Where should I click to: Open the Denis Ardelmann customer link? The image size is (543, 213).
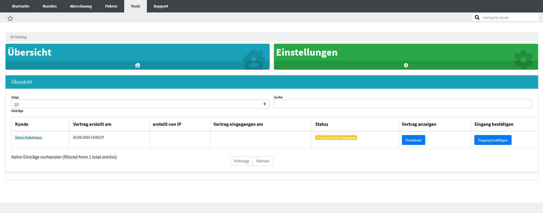tap(29, 137)
